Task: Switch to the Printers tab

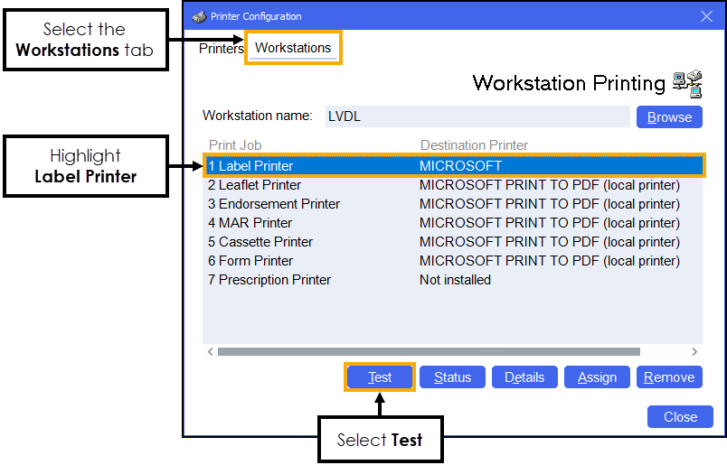Action: click(221, 48)
